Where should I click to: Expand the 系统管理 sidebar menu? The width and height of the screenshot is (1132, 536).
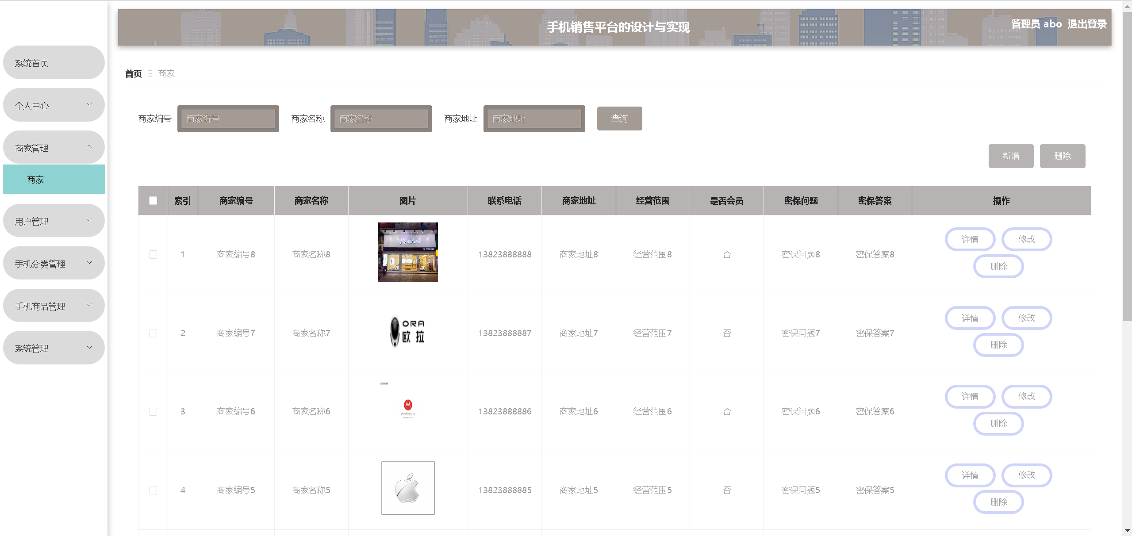[54, 348]
